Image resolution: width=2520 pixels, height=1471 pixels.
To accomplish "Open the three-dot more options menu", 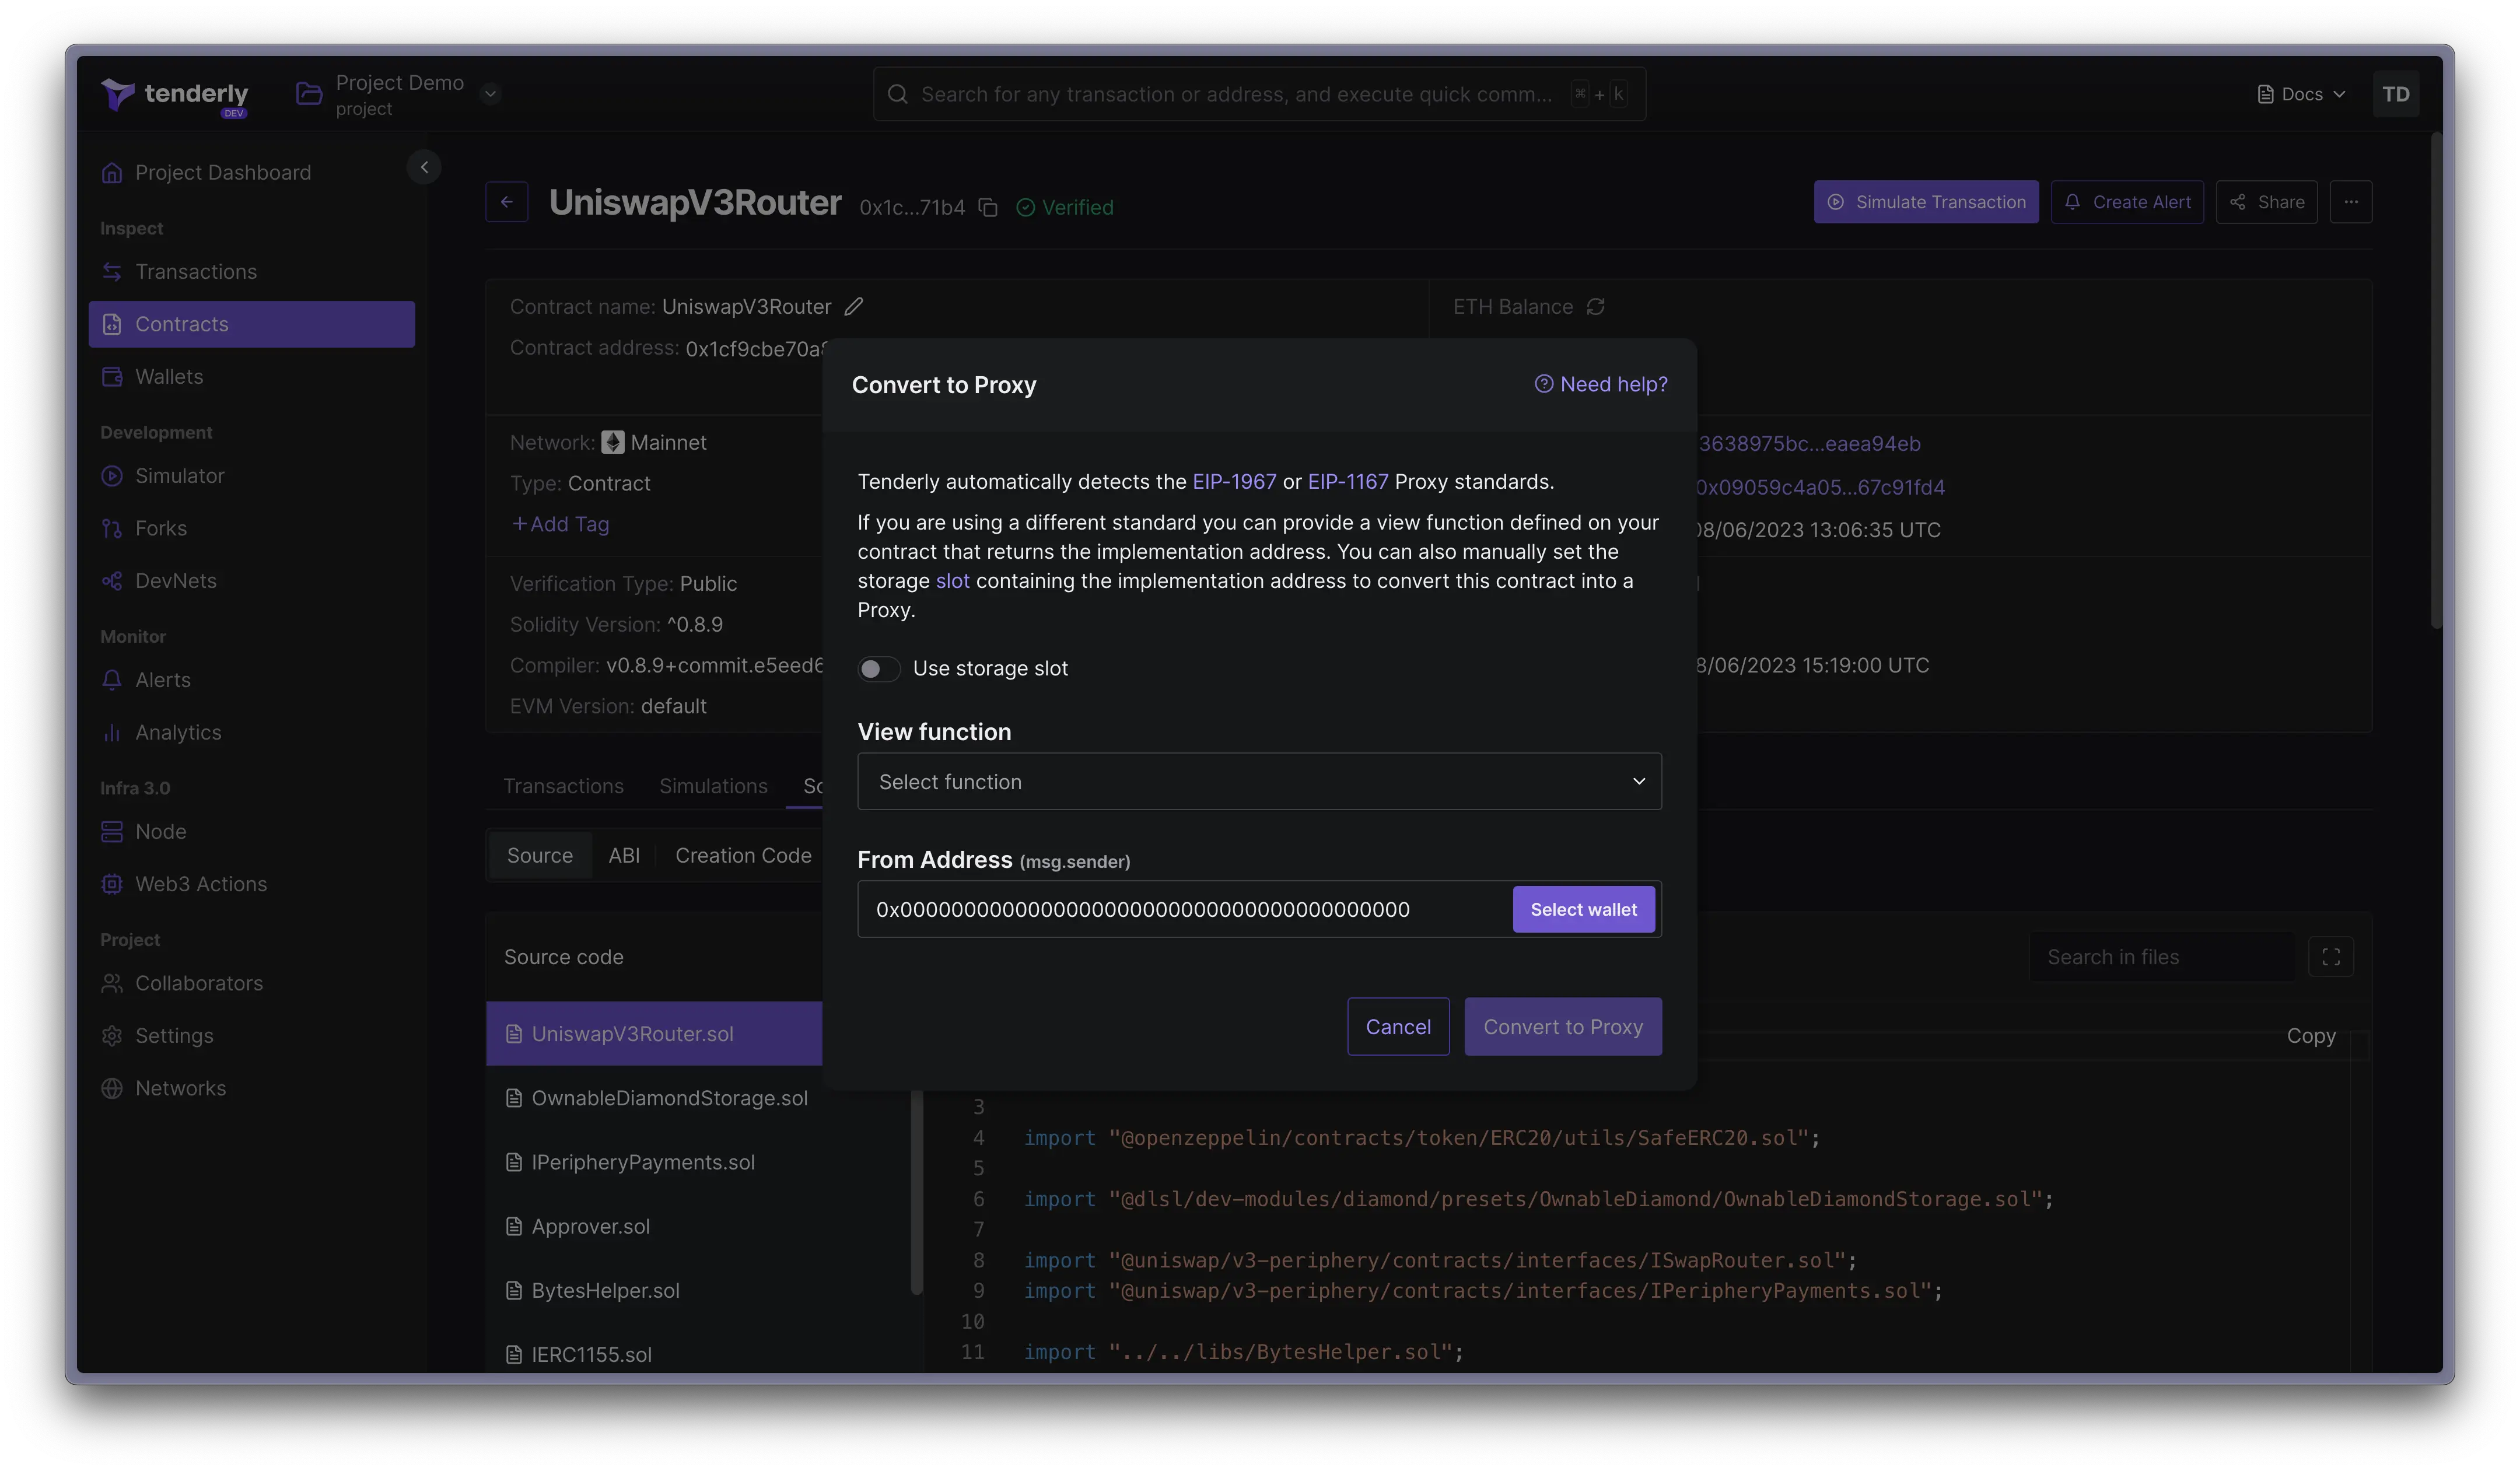I will pyautogui.click(x=2351, y=202).
